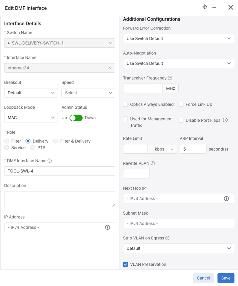This screenshot has width=238, height=286.
Task: Click help icon beside DMF Interface Name
Action: pos(50,161)
